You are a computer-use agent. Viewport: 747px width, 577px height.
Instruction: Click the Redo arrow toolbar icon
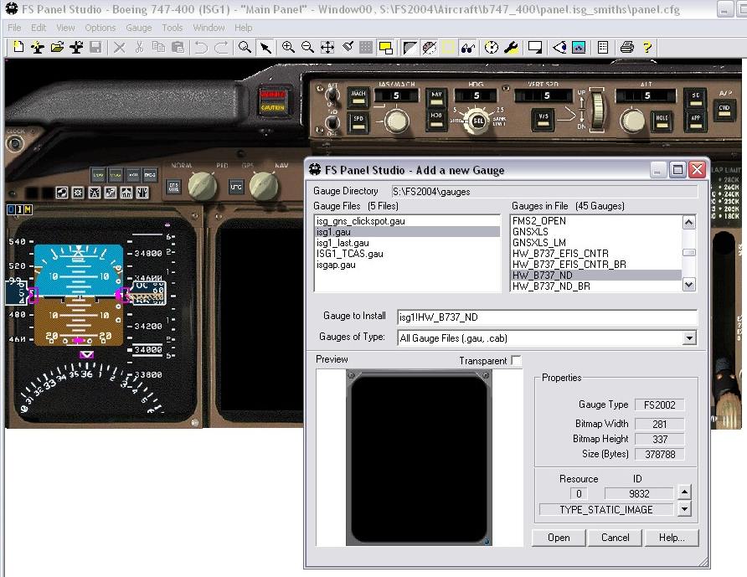pos(222,47)
